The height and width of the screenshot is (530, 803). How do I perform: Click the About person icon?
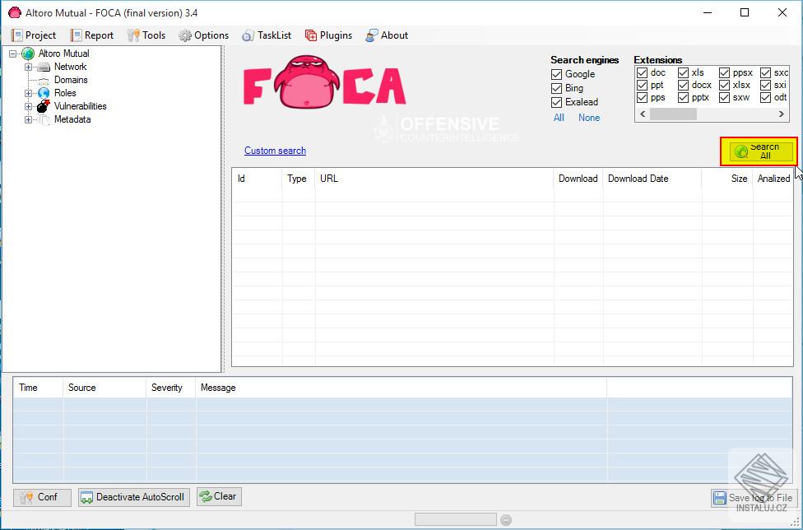371,35
